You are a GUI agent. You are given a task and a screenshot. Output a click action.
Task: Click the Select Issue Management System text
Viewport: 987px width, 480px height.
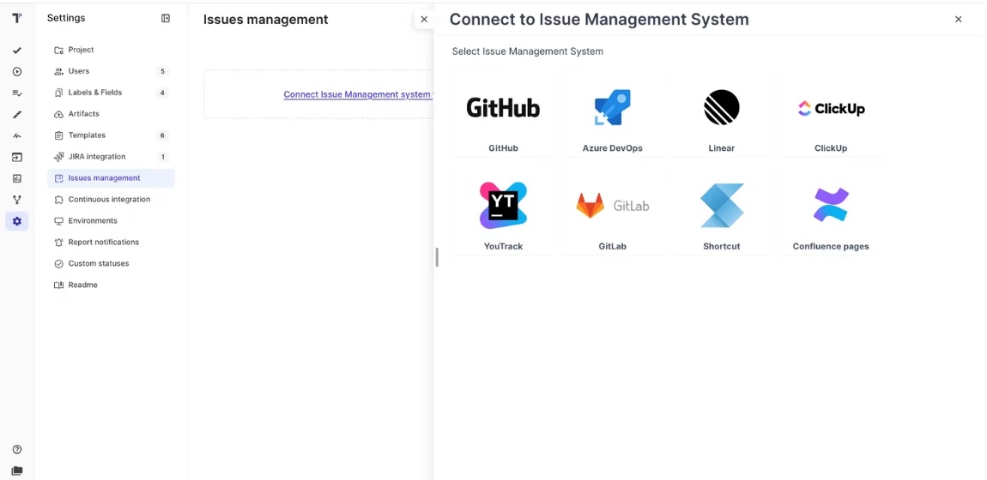tap(528, 51)
